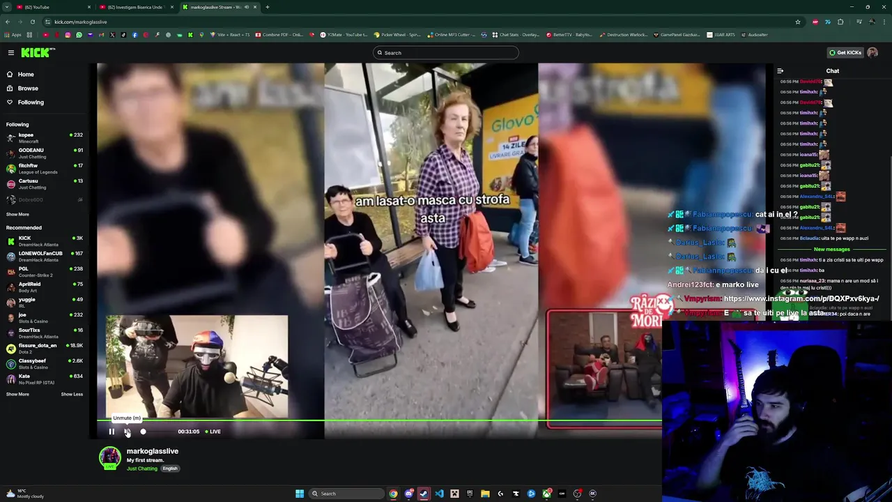Mute the tab audio speaker icon

[247, 7]
